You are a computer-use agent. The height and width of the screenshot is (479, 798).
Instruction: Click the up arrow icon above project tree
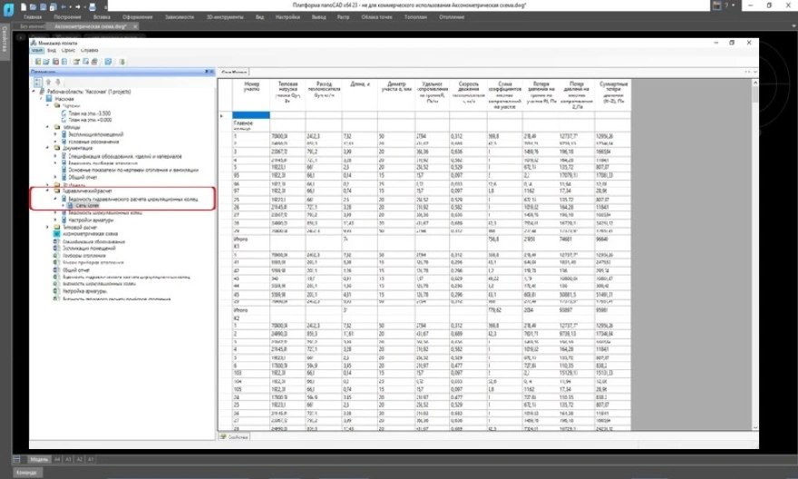(x=47, y=83)
